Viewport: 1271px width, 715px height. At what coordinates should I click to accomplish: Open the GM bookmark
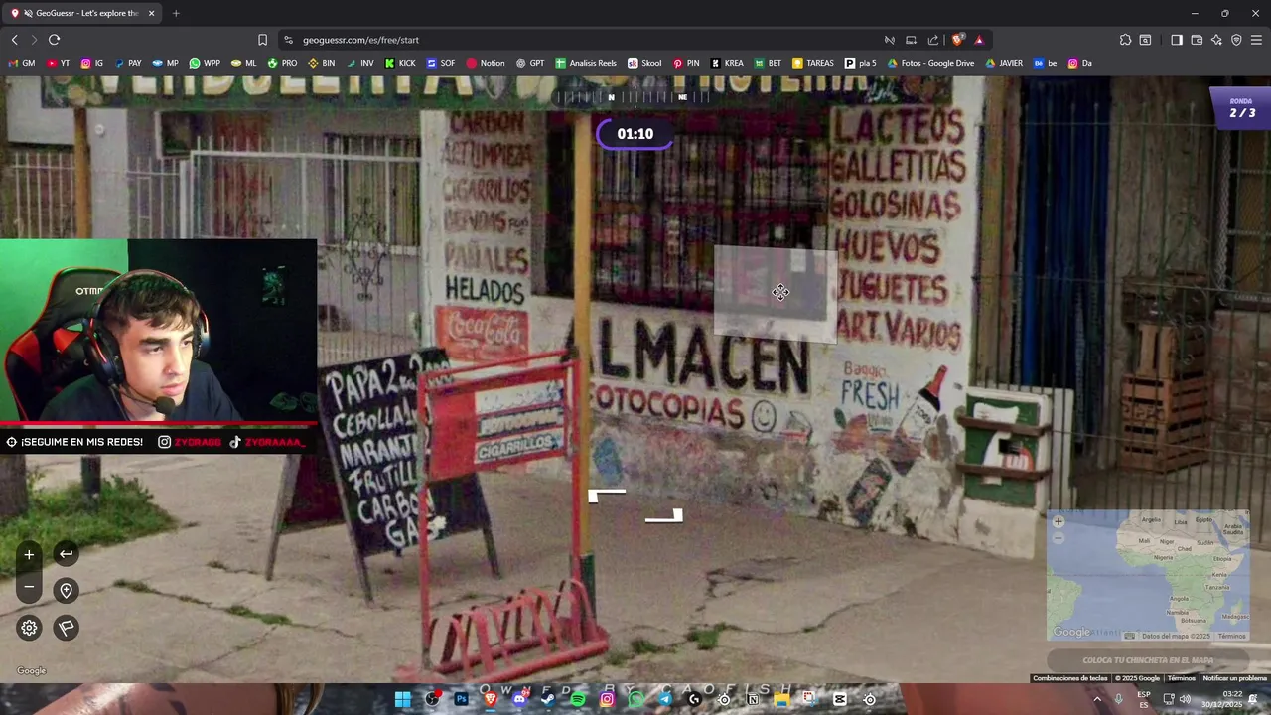pyautogui.click(x=22, y=63)
